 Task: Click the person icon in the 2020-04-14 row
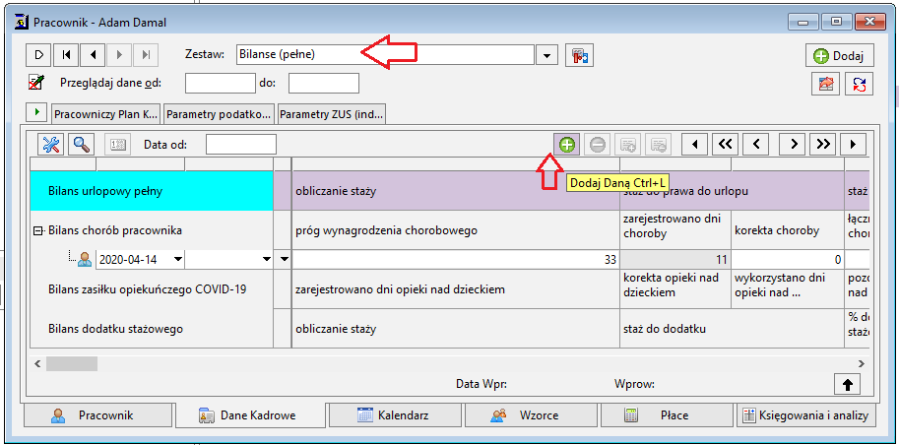coord(85,259)
